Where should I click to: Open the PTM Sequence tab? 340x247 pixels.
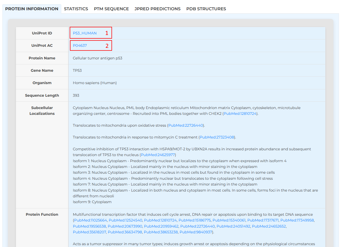point(111,9)
